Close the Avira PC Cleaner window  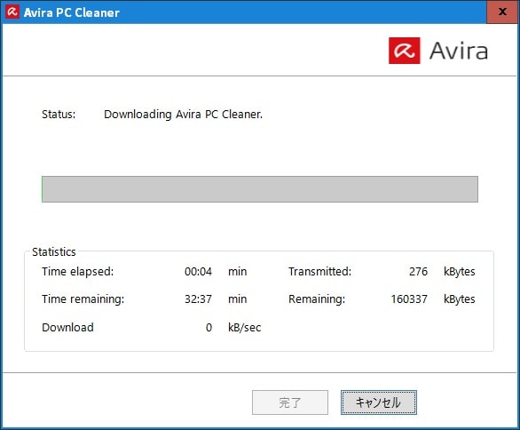(502, 12)
